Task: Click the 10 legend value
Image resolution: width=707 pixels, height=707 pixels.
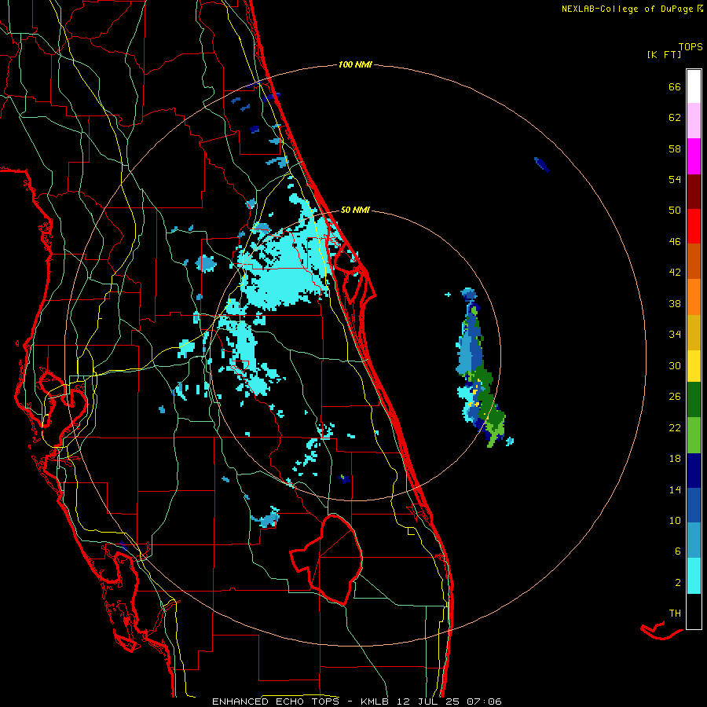Action: tap(675, 520)
